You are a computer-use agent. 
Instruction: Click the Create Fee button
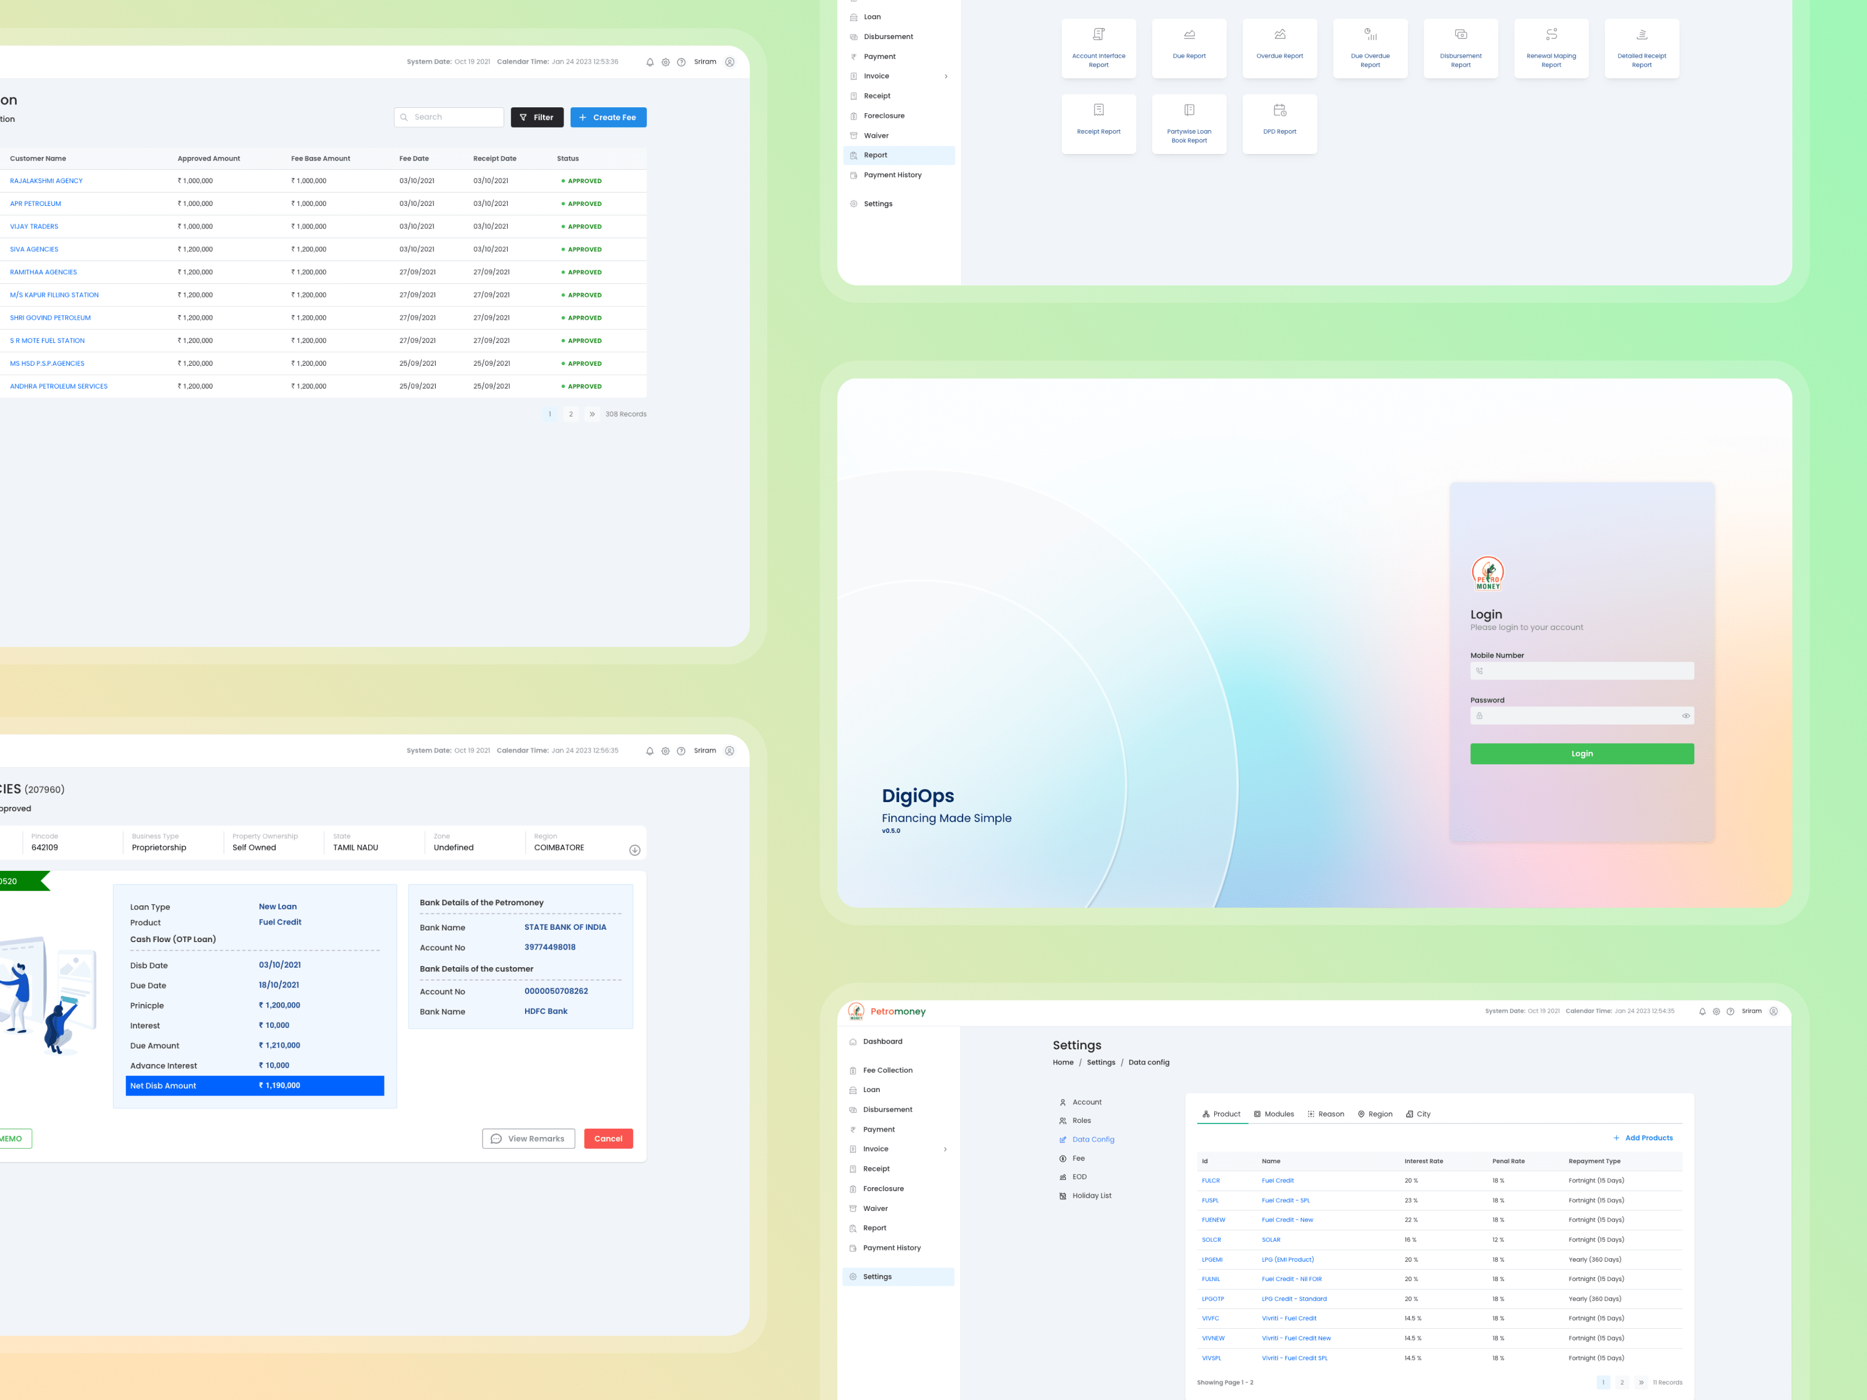(x=608, y=117)
